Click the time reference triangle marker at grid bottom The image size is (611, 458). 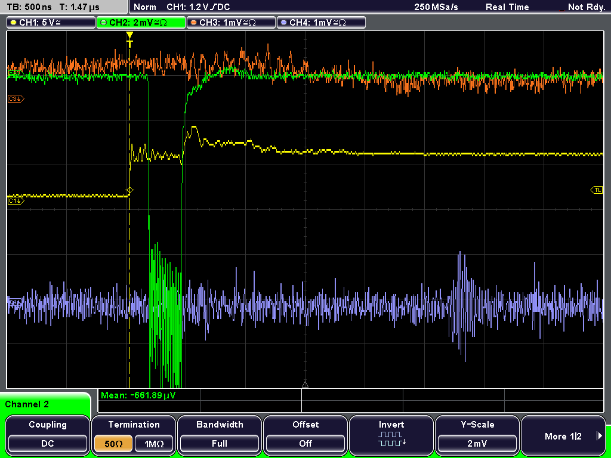305,385
